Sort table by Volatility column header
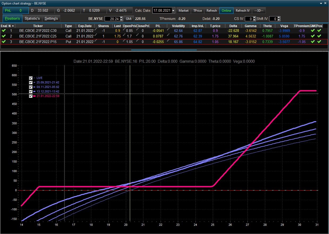Image resolution: width=329 pixels, height=234 pixels. (x=178, y=26)
